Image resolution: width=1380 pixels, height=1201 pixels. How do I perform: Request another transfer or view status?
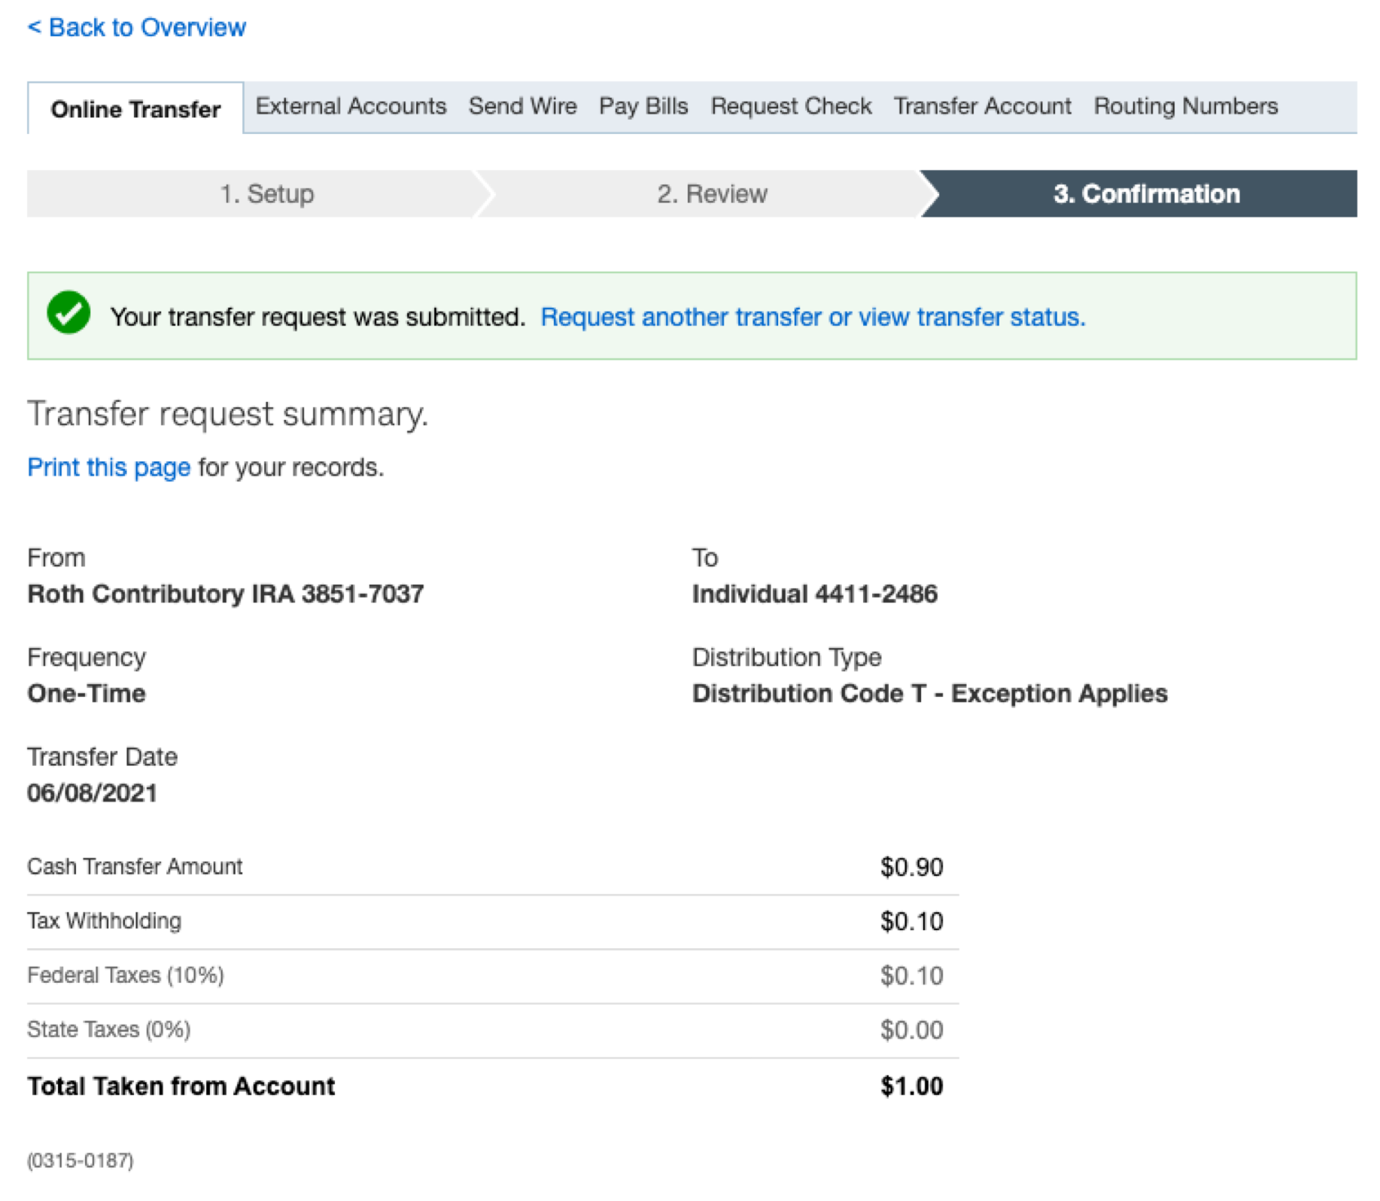coord(813,318)
